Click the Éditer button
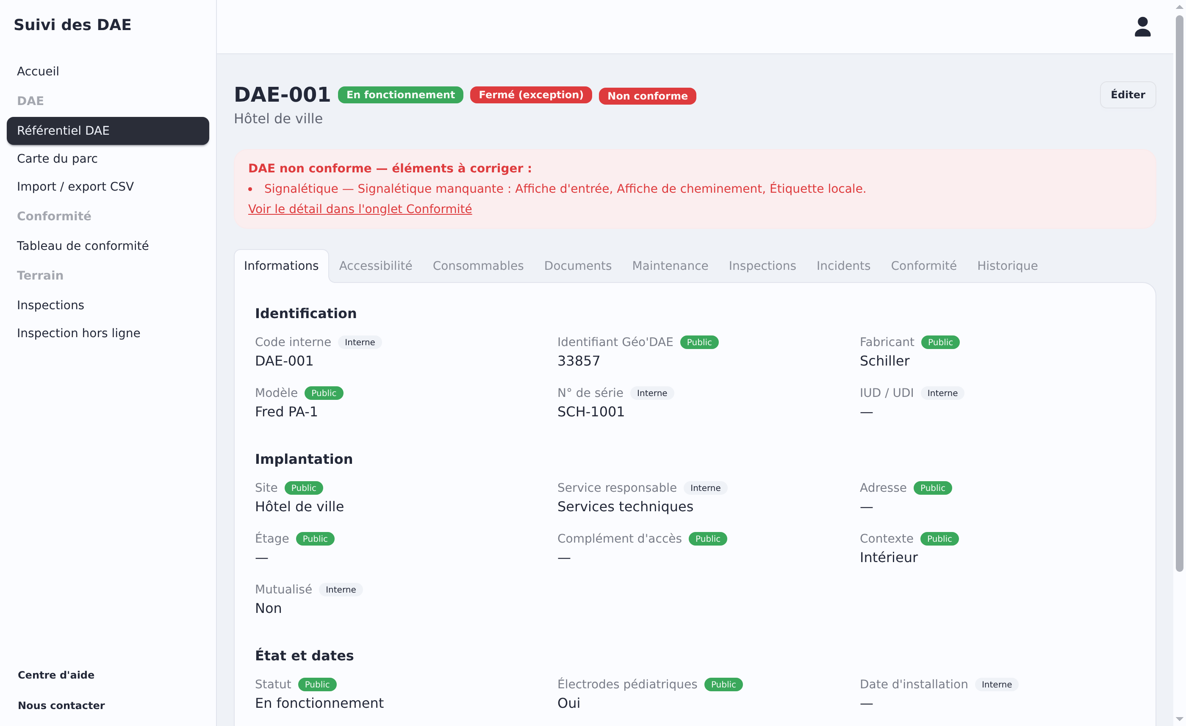Viewport: 1186px width, 726px height. coord(1128,95)
